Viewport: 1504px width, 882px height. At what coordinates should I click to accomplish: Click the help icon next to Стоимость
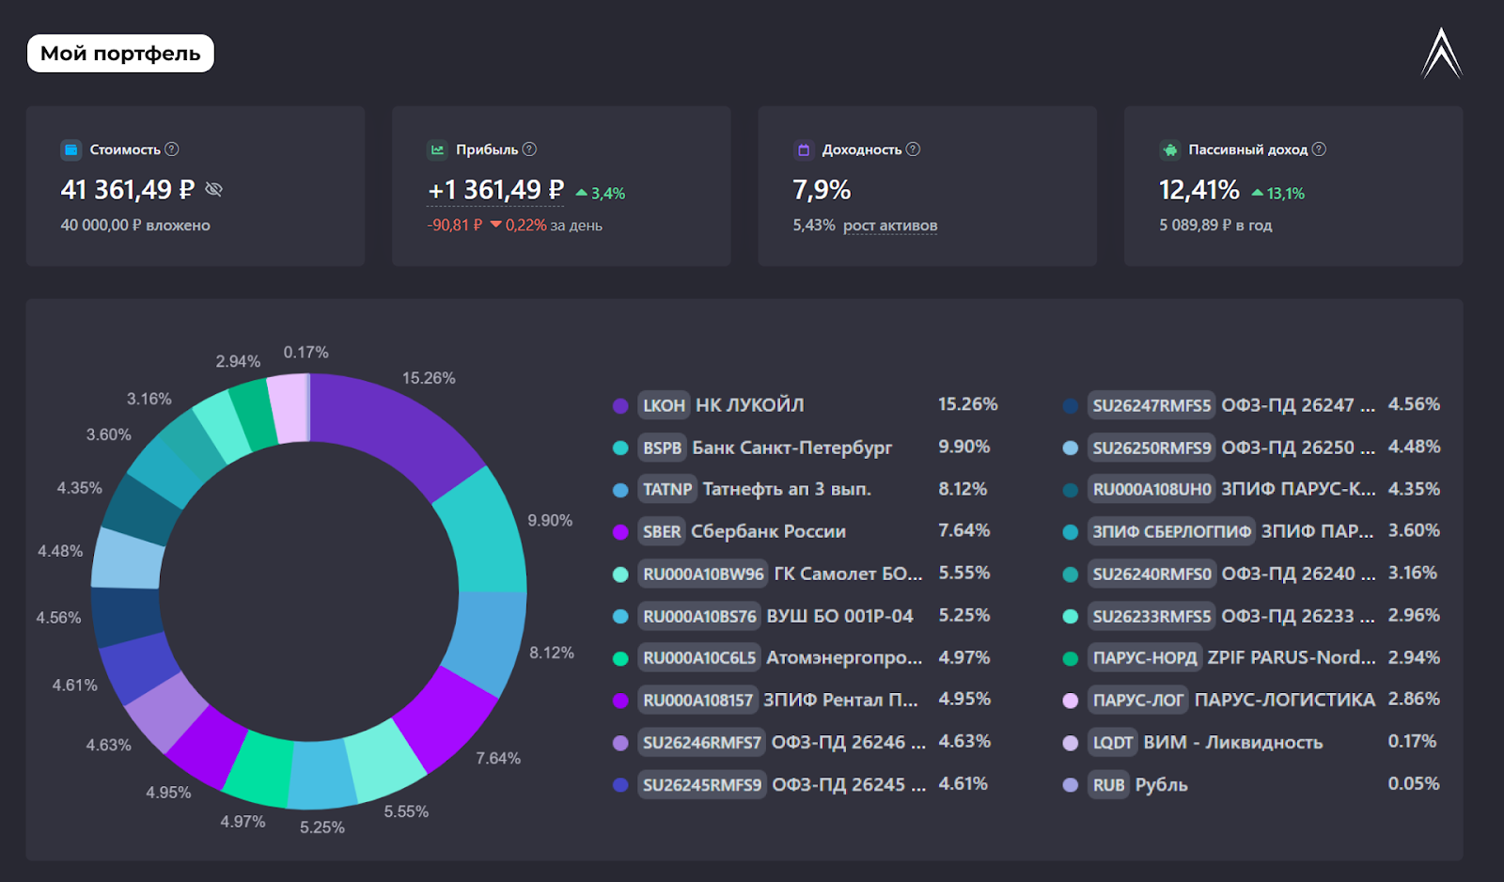pyautogui.click(x=172, y=150)
